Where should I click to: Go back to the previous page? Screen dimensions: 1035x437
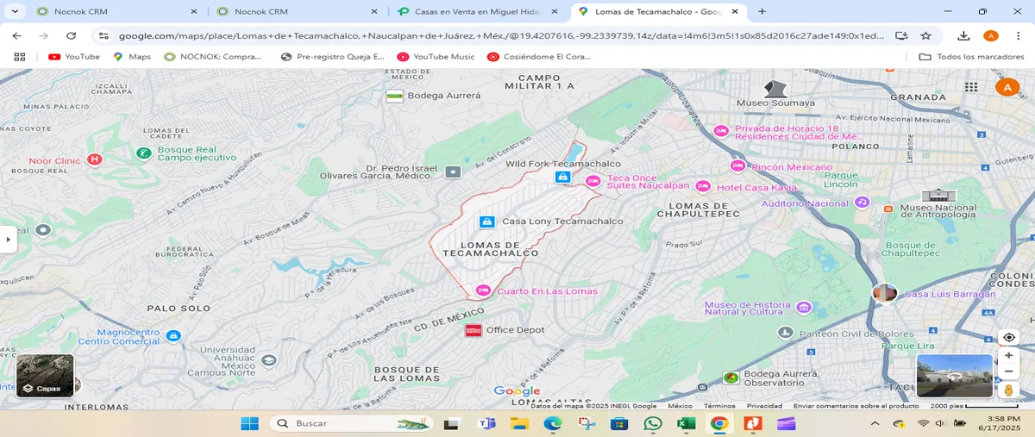click(x=17, y=35)
